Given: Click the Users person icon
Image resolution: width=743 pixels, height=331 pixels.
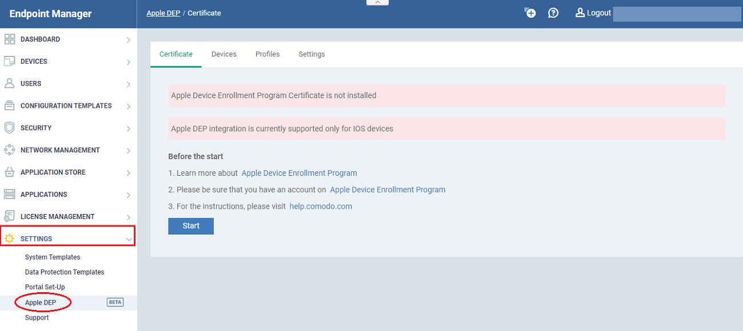Looking at the screenshot, I should click(x=9, y=83).
